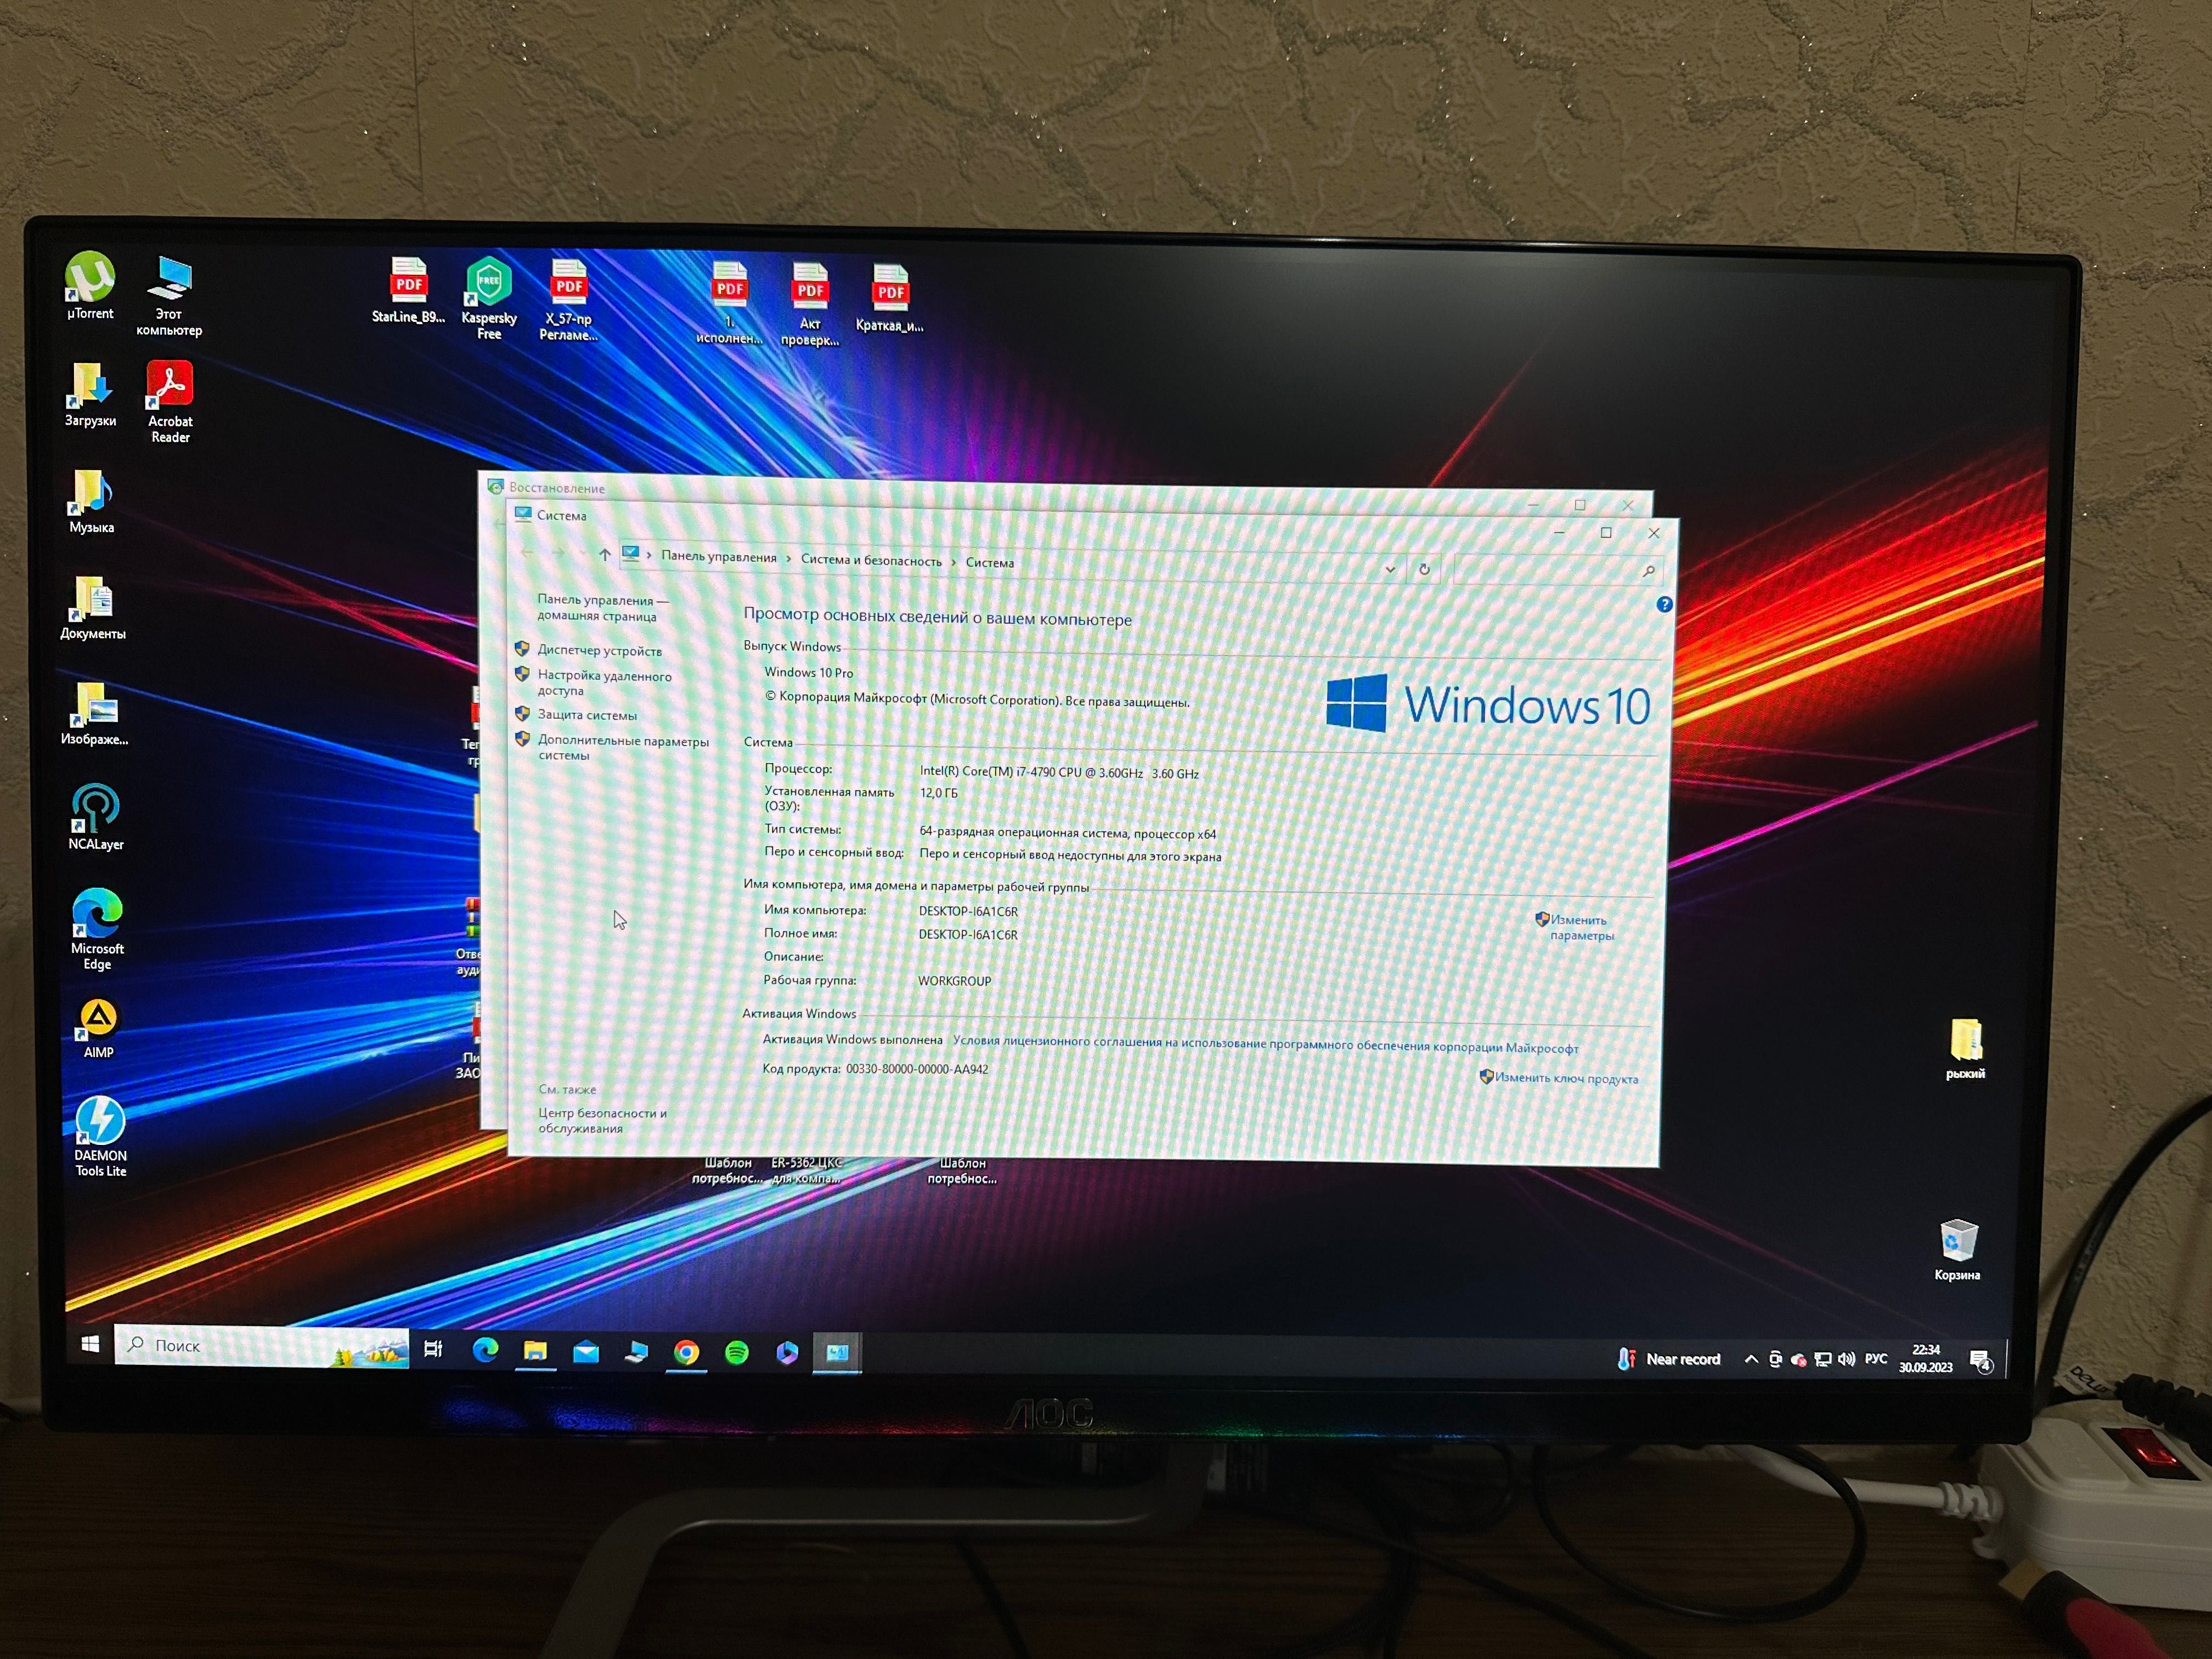Open Диспетчер устройств link
The height and width of the screenshot is (1659, 2212).
(600, 651)
